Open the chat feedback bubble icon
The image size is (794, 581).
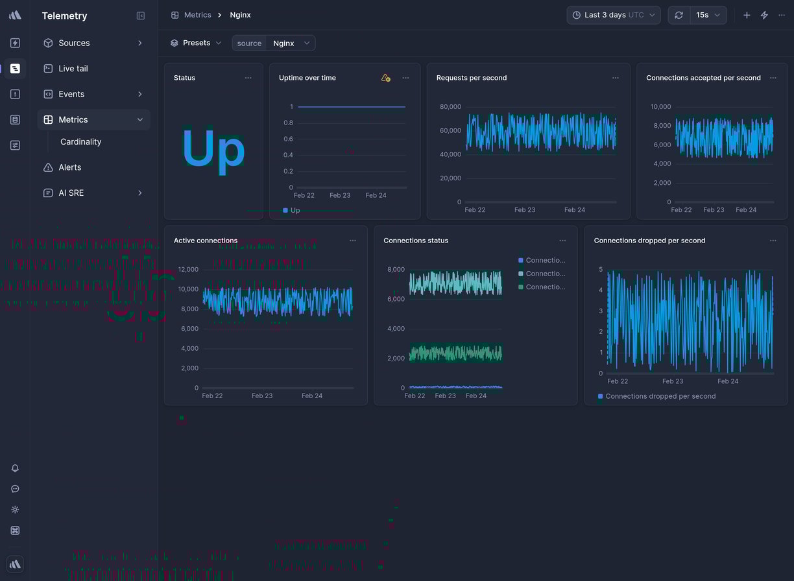[x=15, y=489]
